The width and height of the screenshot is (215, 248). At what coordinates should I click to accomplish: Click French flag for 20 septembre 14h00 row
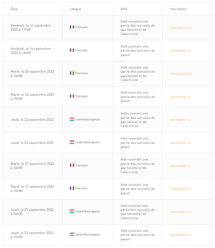[x=72, y=73]
